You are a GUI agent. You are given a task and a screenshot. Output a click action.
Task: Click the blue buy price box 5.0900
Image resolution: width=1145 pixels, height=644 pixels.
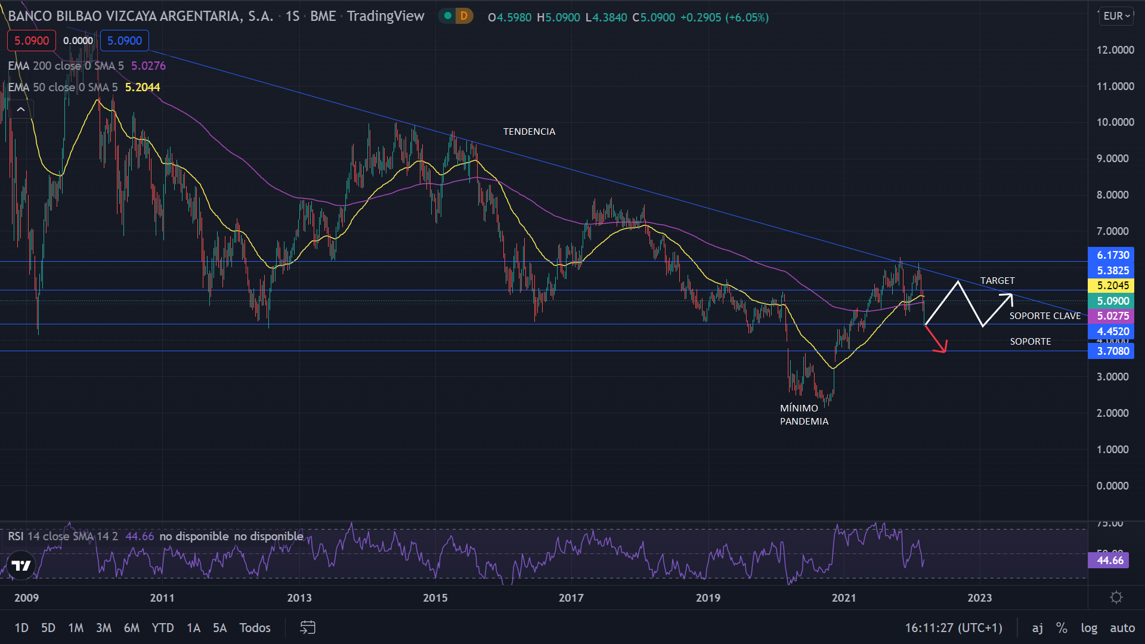pos(124,41)
